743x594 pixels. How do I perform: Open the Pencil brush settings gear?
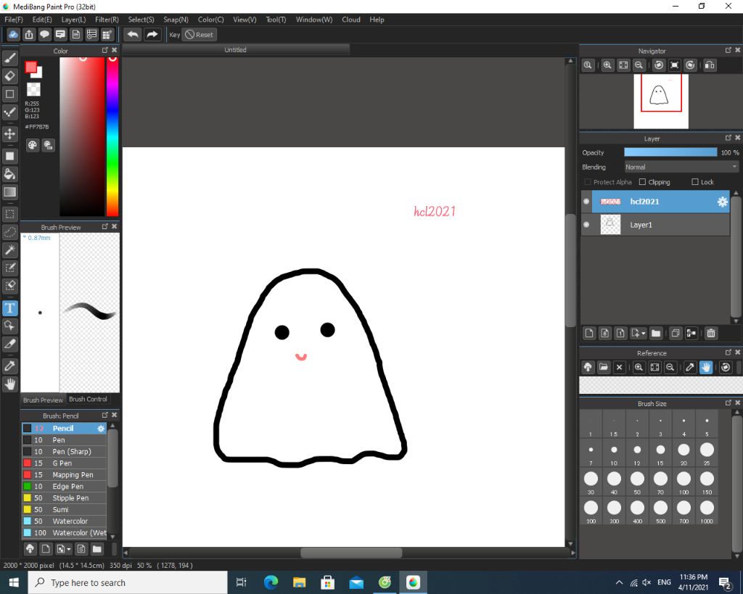101,428
